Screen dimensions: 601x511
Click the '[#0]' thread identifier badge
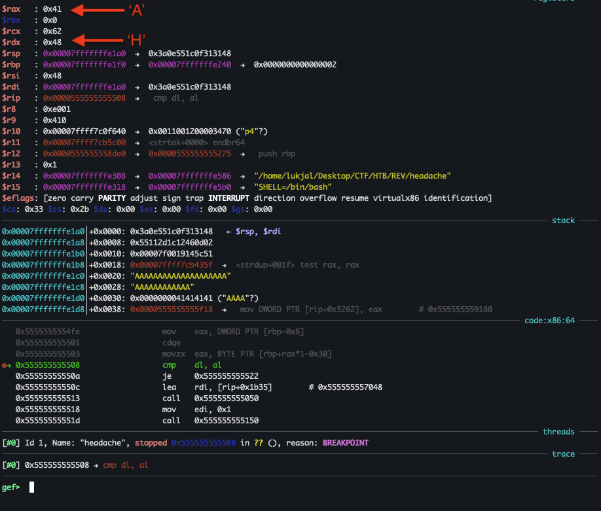12,442
